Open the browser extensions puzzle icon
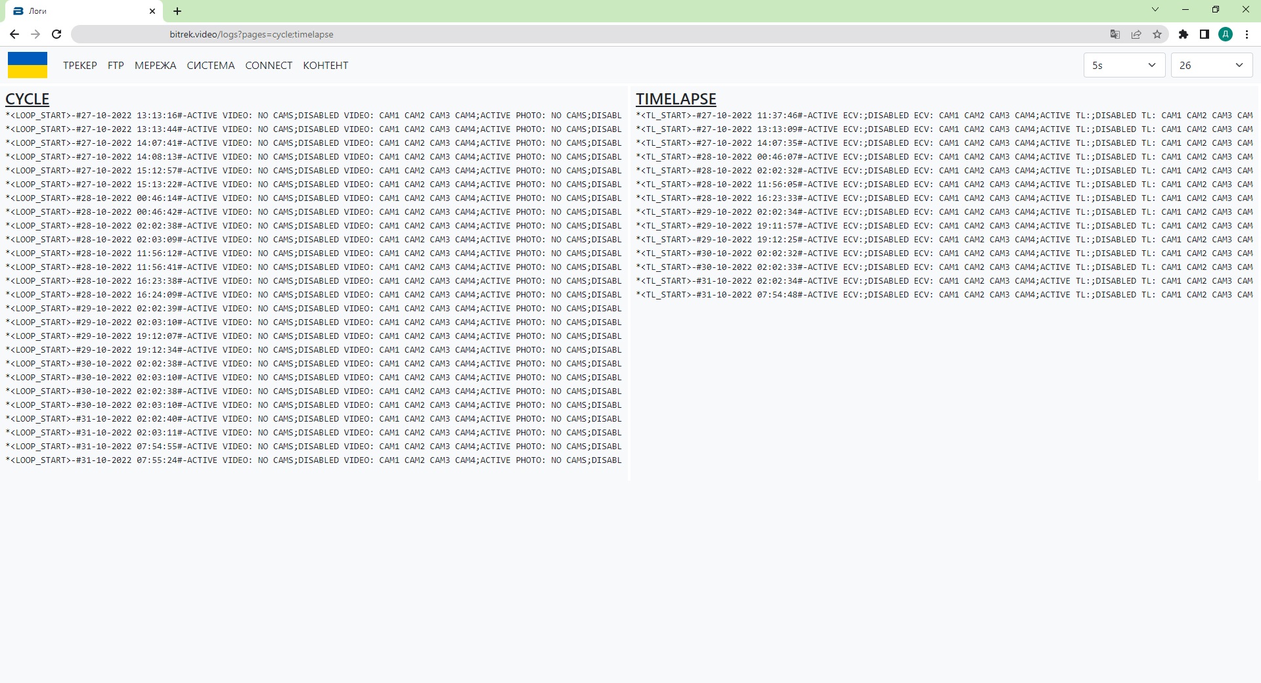This screenshot has width=1261, height=683. [1184, 34]
